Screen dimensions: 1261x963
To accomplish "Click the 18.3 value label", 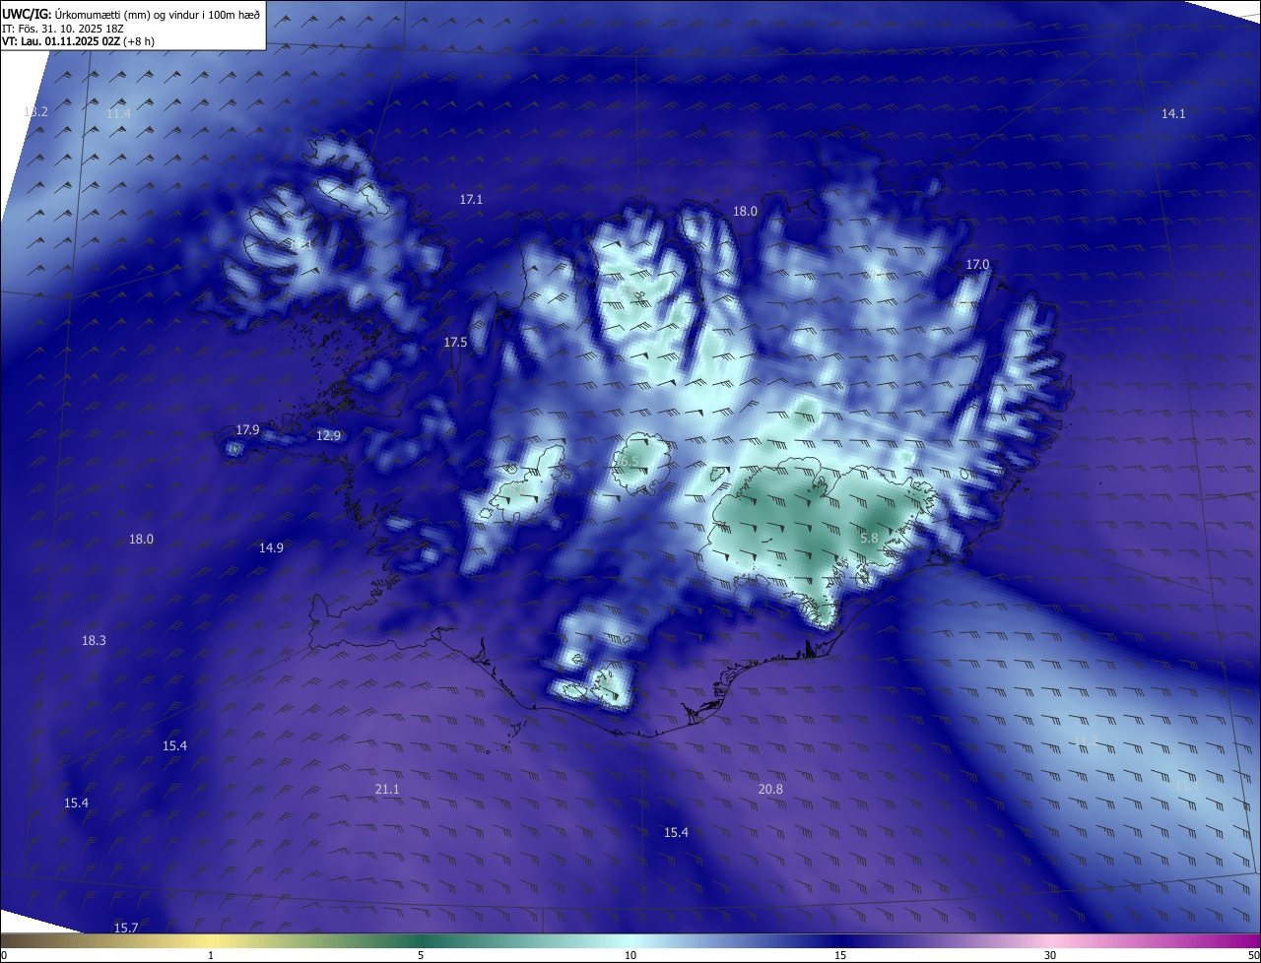I will [94, 641].
